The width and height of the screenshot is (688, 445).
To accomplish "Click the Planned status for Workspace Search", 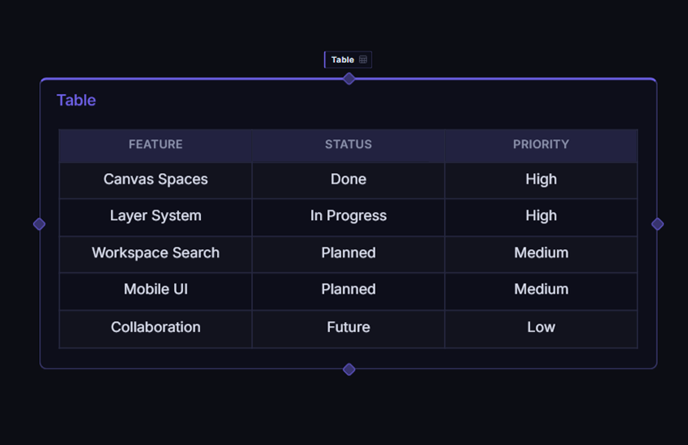I will (349, 253).
